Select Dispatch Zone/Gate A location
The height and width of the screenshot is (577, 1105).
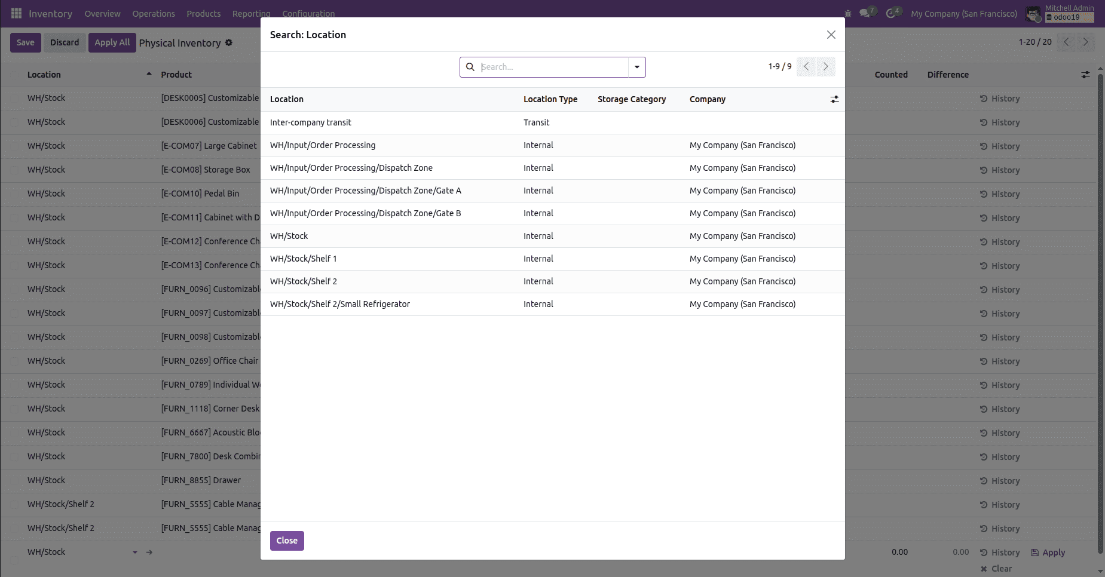[552, 191]
